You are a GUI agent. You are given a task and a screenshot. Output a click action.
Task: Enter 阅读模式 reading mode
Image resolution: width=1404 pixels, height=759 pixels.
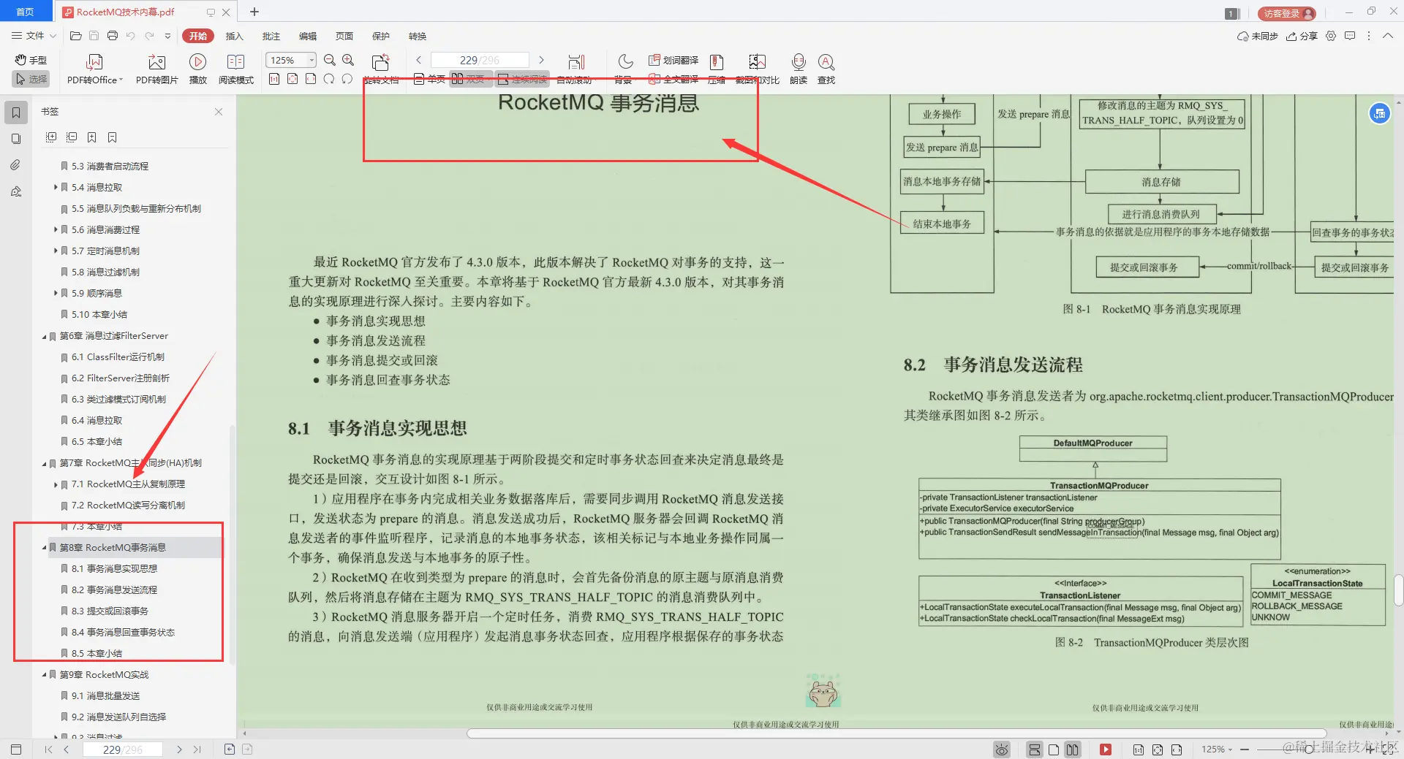click(x=235, y=68)
